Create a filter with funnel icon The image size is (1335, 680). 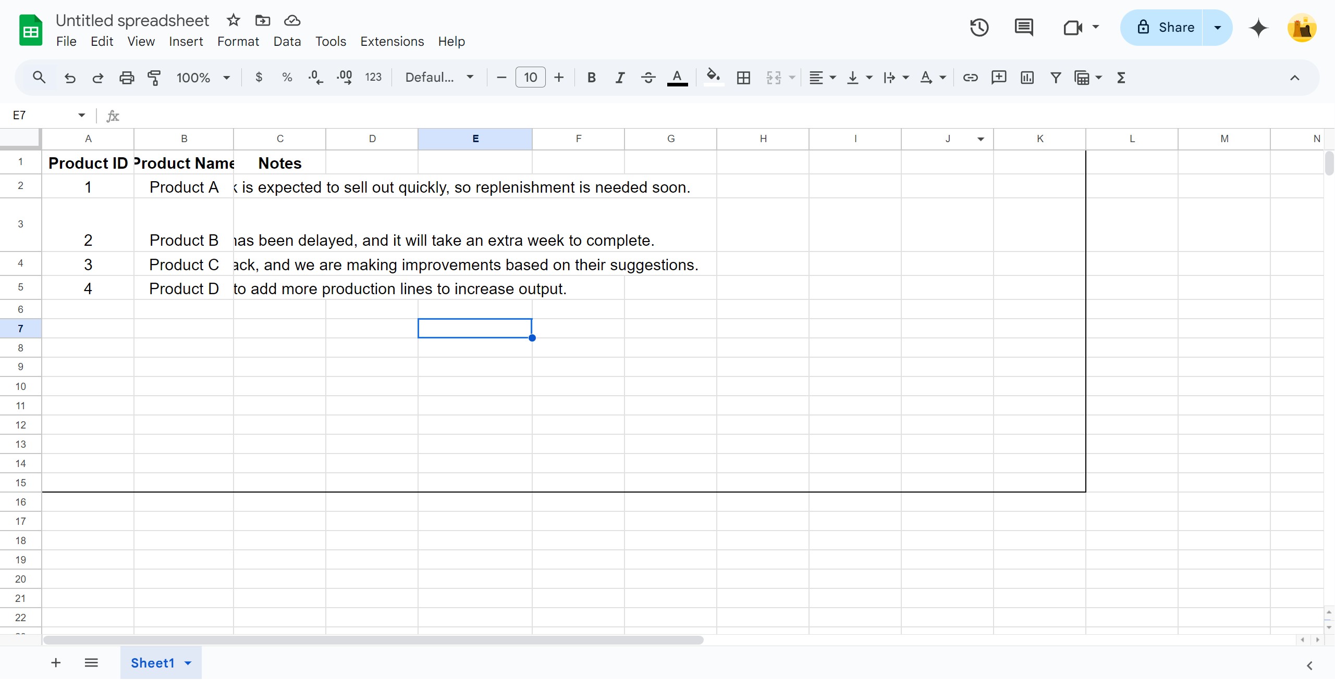click(x=1056, y=78)
